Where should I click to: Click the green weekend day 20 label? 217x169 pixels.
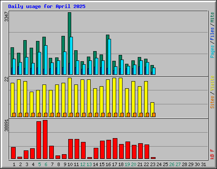click(134, 164)
